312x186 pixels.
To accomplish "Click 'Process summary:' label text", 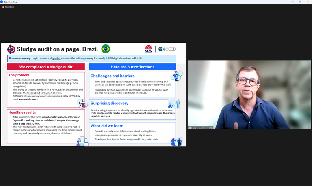I will 20,59.
